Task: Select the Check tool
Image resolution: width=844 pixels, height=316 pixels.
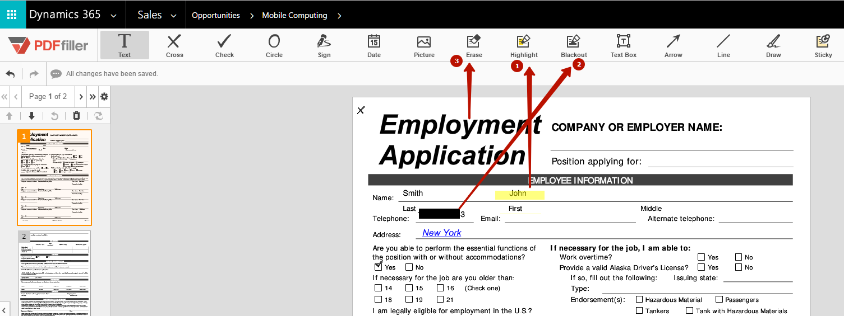Action: [224, 45]
